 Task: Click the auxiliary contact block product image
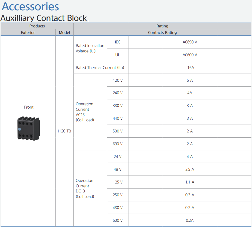(x=29, y=128)
